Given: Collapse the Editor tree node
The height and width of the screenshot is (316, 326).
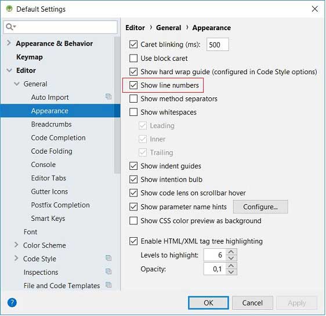Looking at the screenshot, I should click(x=9, y=70).
